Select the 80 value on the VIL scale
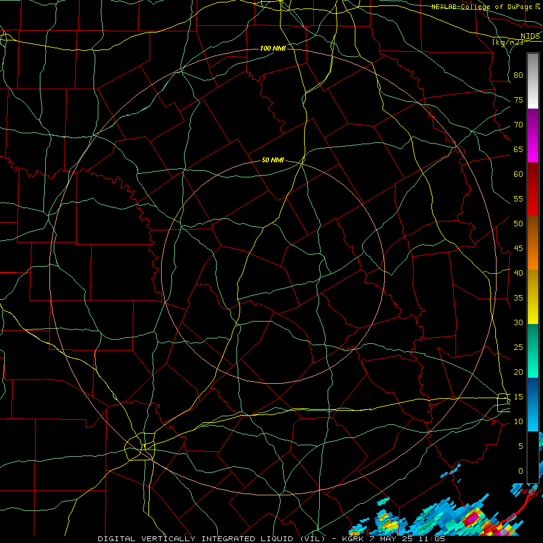 (518, 75)
